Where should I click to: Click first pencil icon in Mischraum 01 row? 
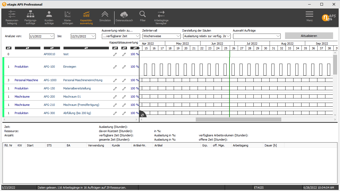coord(115,97)
